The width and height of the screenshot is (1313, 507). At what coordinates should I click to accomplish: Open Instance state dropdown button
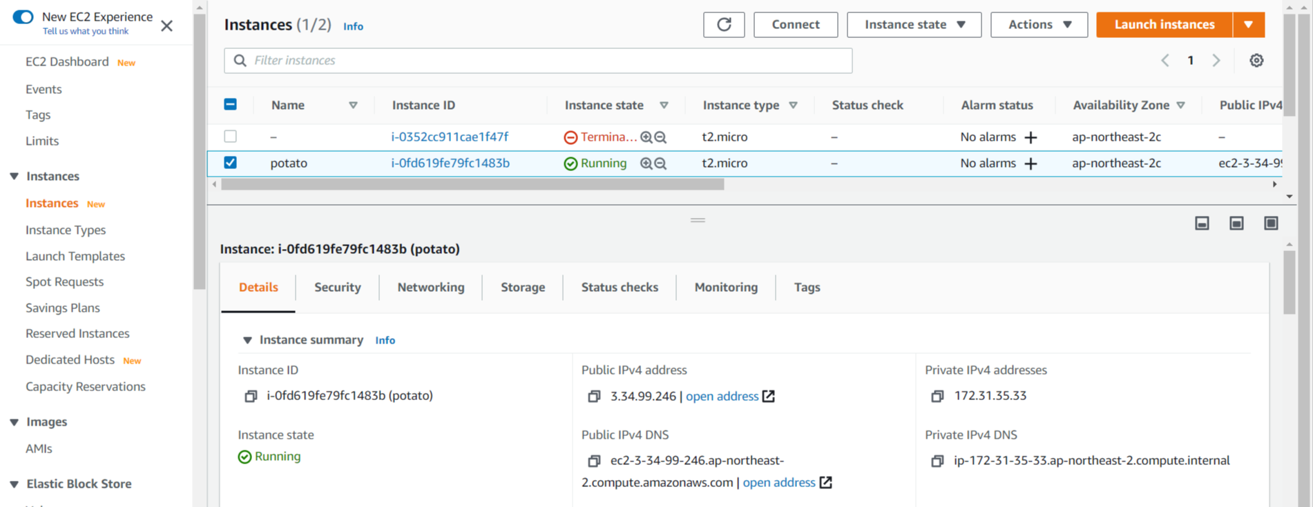pos(914,25)
